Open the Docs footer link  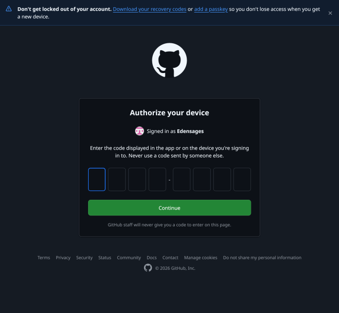point(152,258)
